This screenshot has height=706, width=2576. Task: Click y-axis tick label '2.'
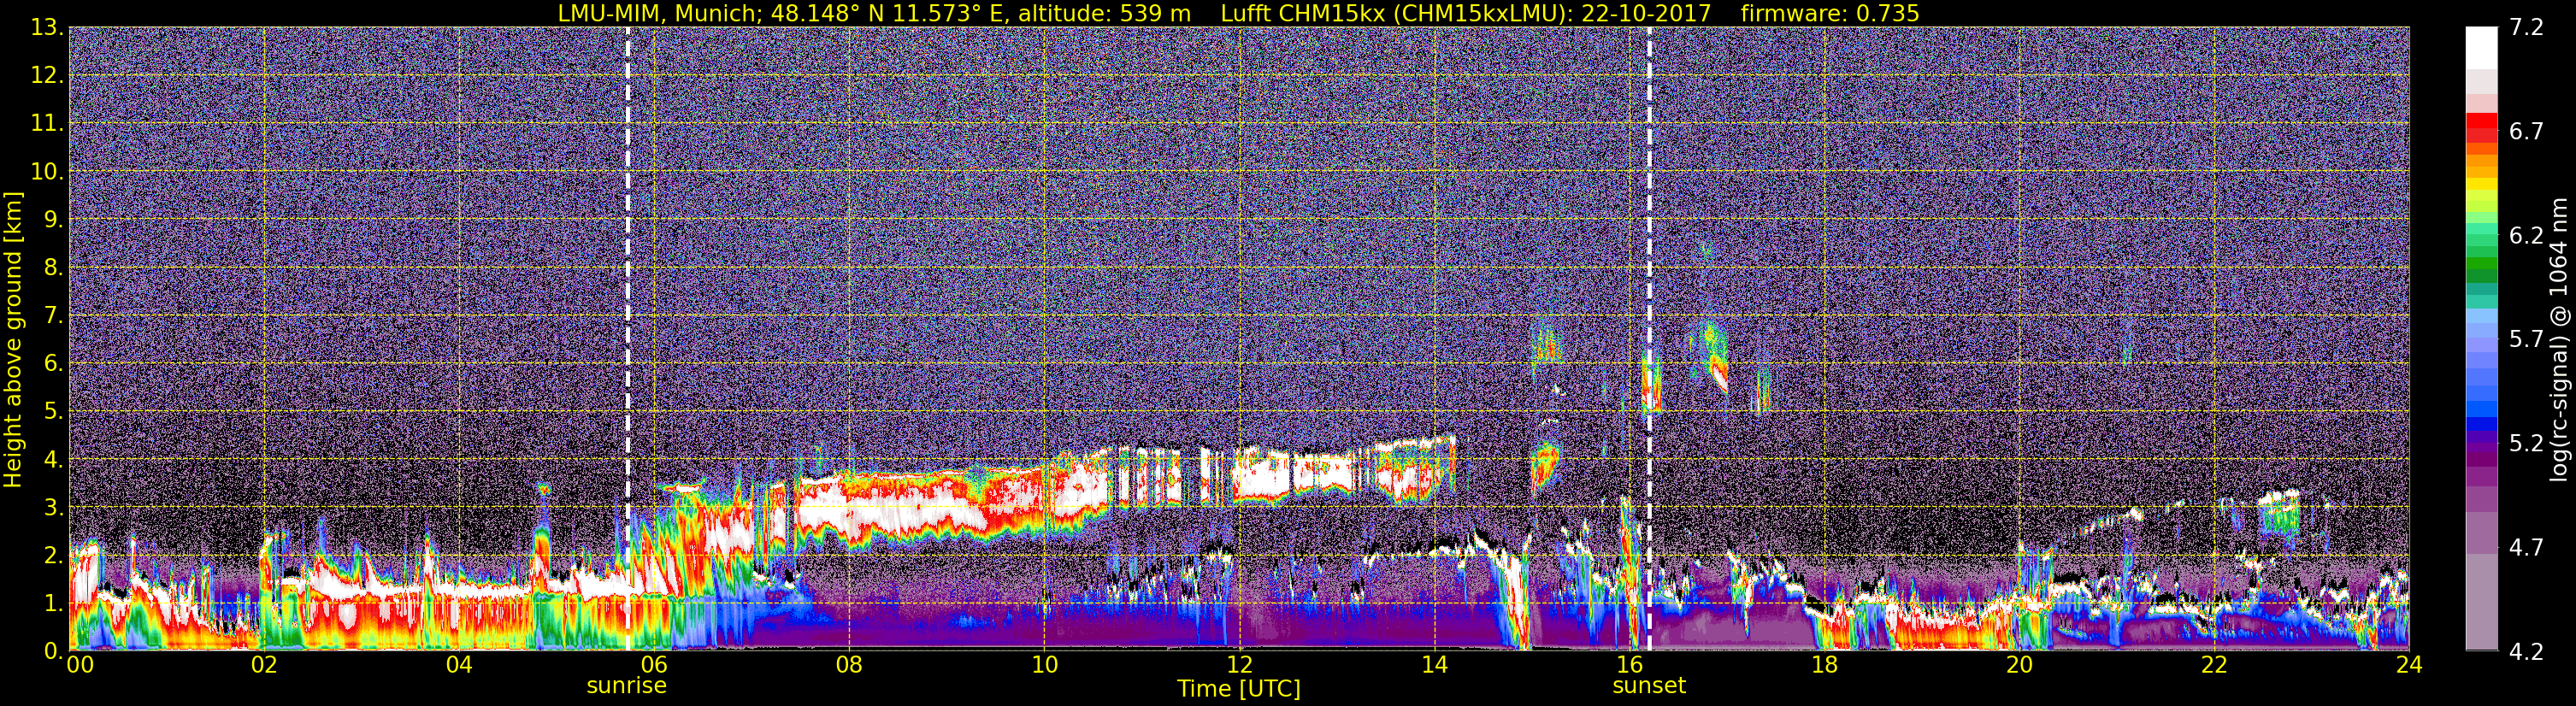pyautogui.click(x=53, y=555)
